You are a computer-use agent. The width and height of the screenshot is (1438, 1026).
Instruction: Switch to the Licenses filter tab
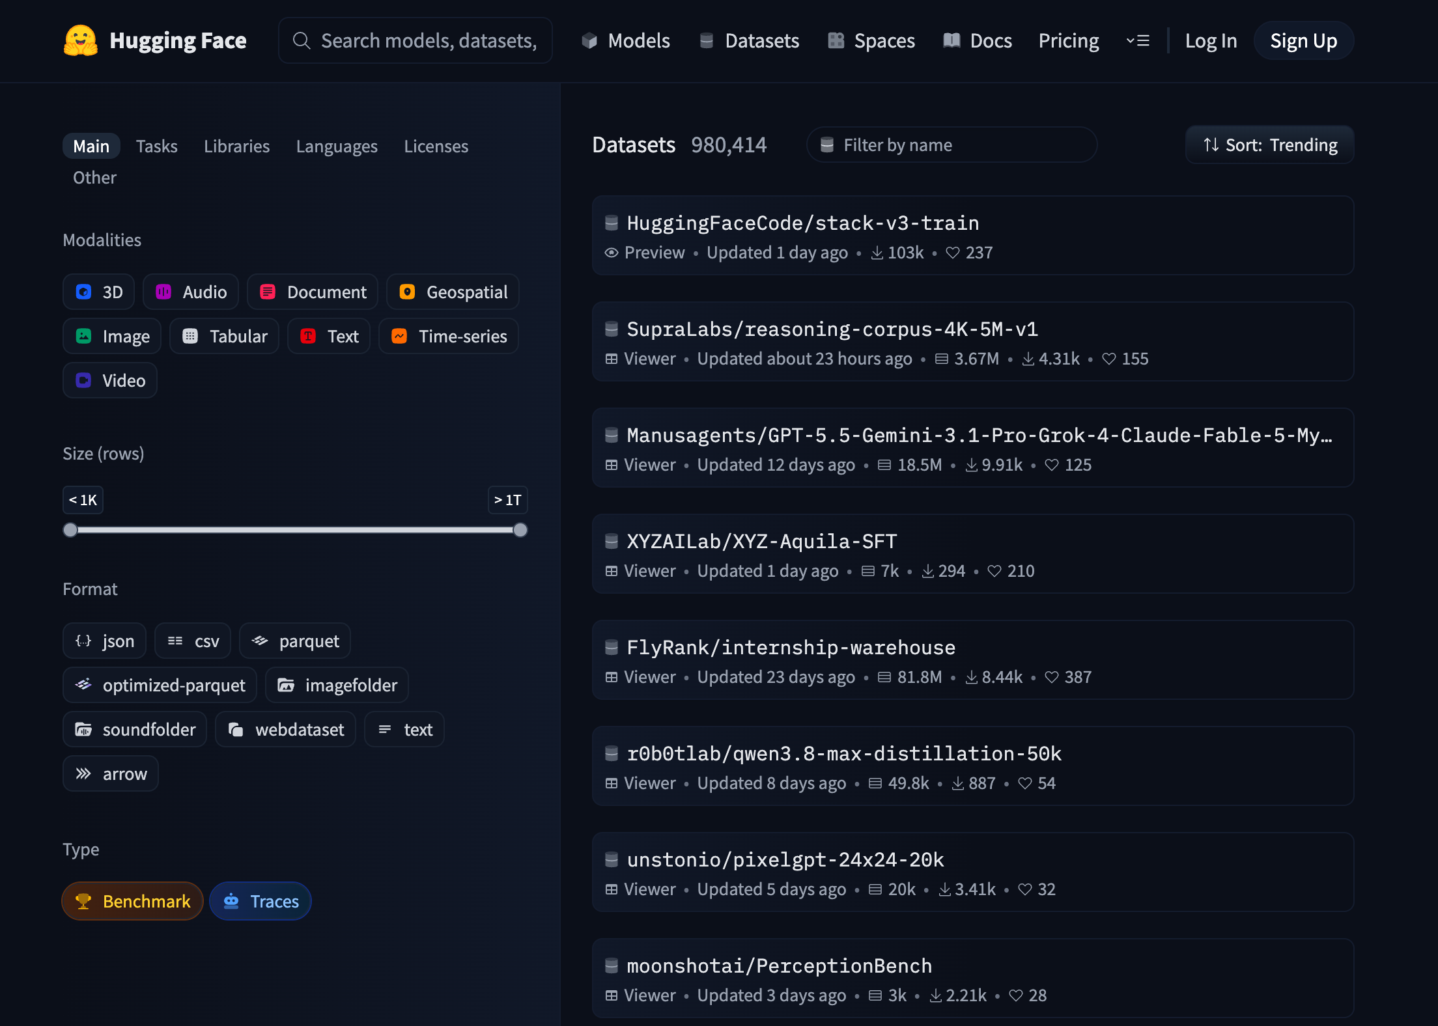tap(436, 146)
